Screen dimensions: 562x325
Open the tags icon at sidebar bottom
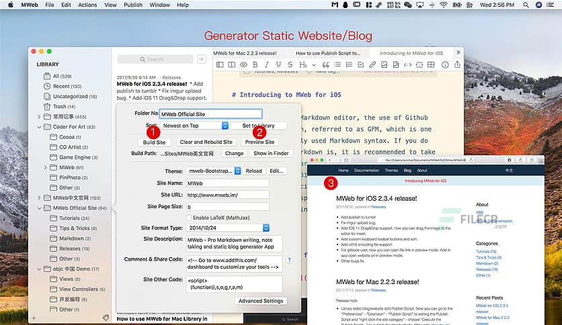[x=106, y=317]
